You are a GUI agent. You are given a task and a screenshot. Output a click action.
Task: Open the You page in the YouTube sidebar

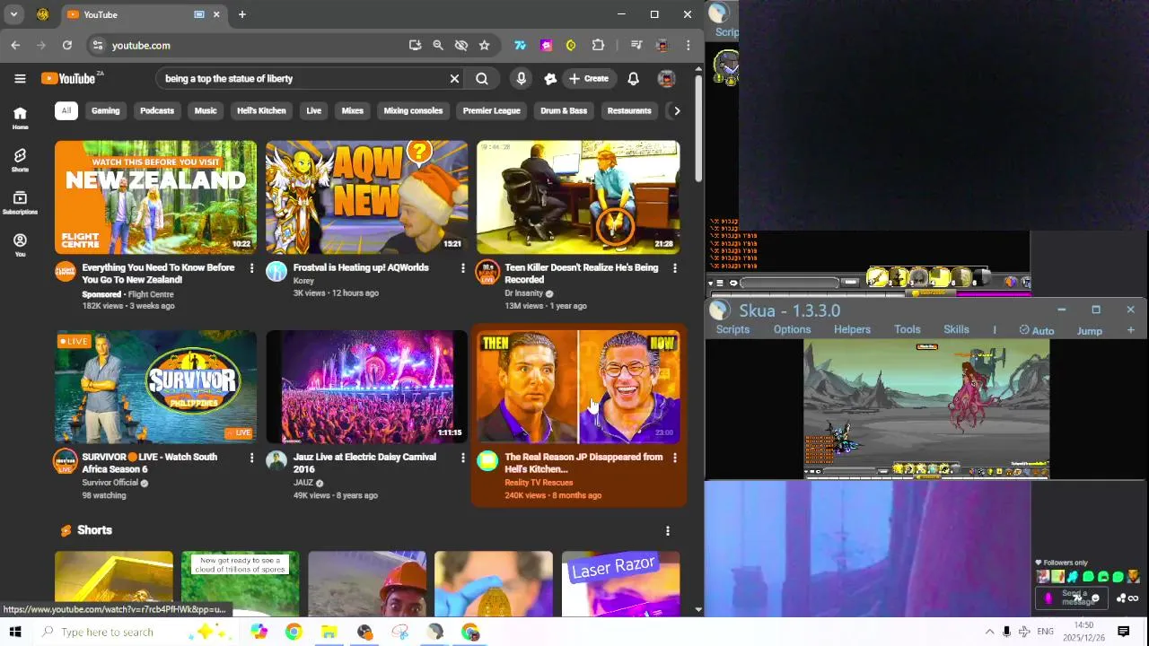(20, 245)
